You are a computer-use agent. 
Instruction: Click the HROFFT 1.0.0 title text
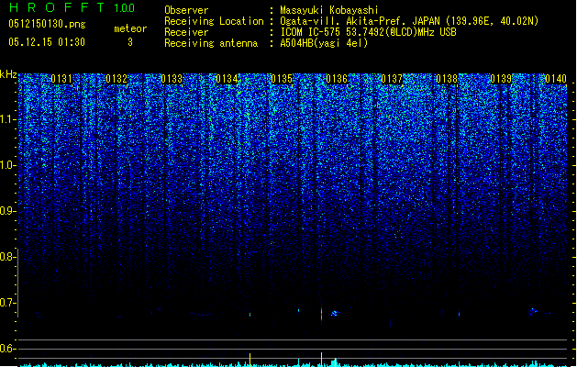tap(72, 7)
